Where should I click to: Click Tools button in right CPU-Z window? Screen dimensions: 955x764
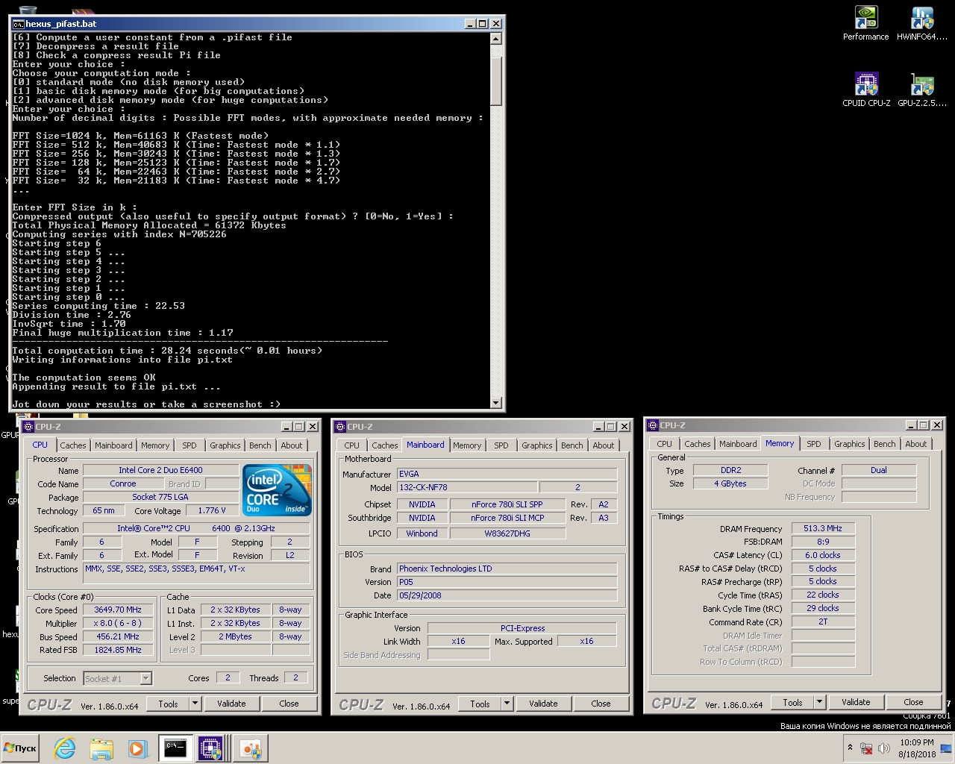coord(792,702)
